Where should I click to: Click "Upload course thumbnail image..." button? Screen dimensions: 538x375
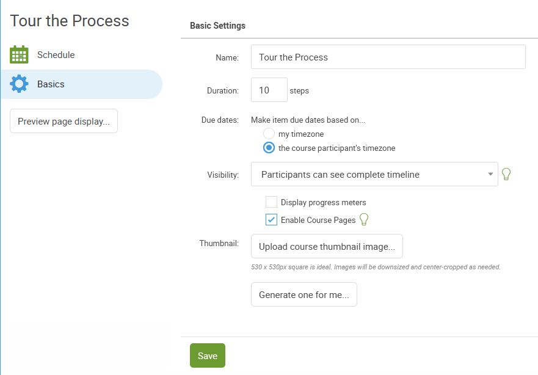point(327,247)
